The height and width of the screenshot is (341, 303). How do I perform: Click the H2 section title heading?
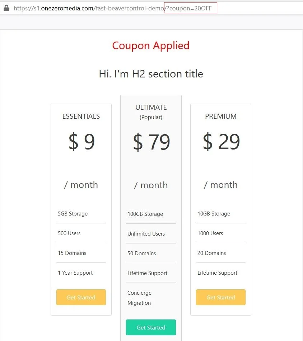point(151,74)
